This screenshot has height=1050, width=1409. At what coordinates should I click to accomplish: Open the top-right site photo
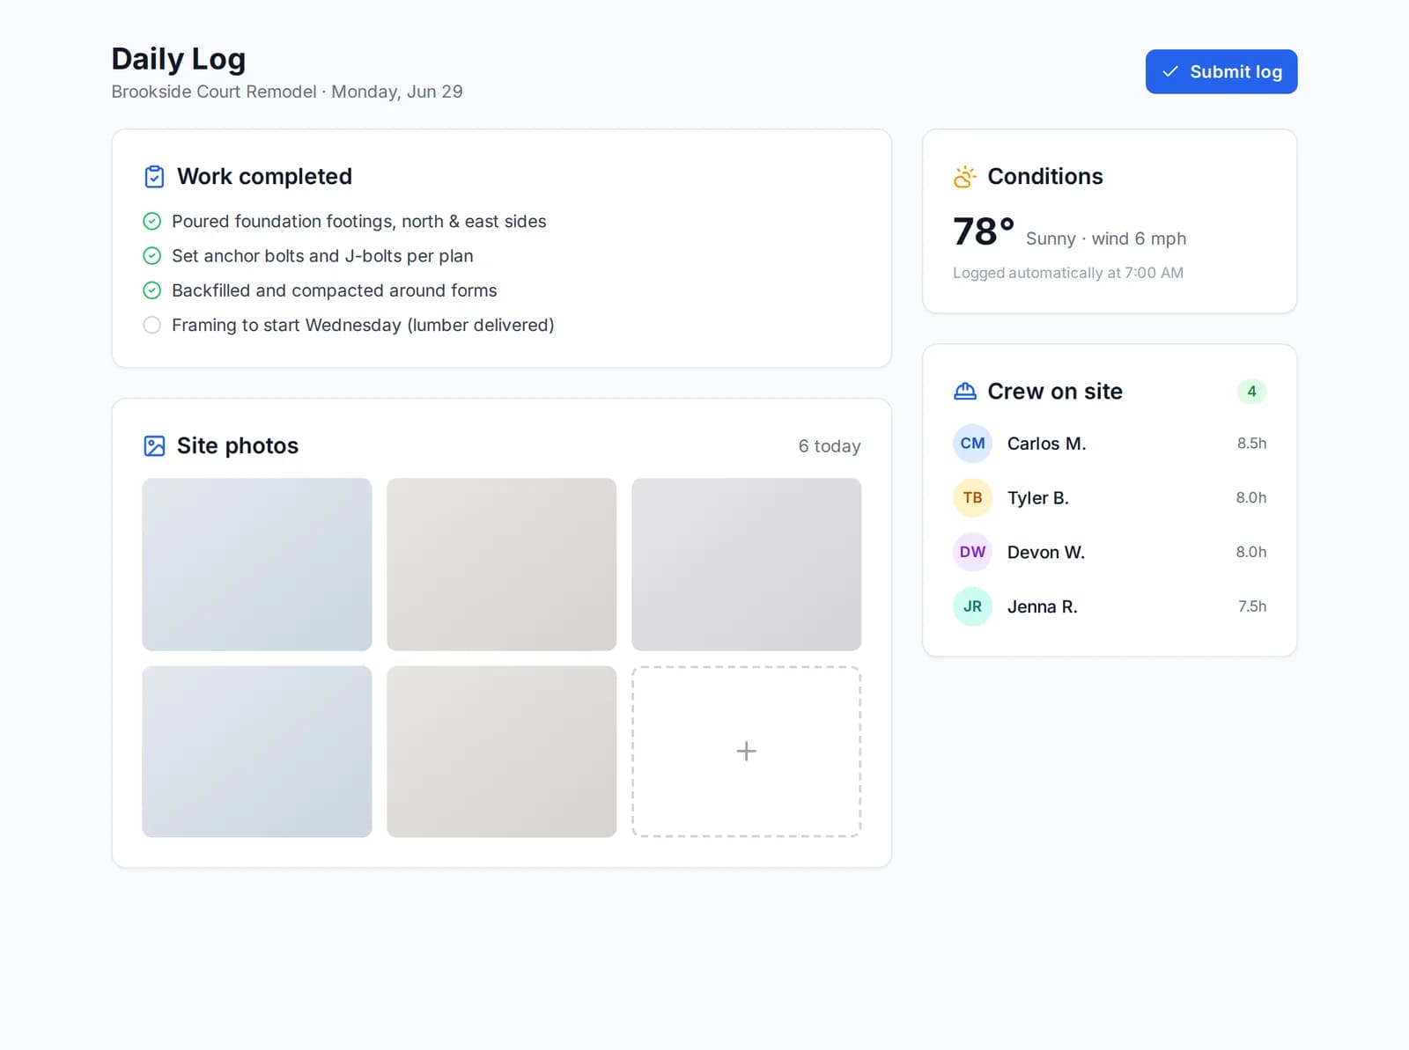746,564
